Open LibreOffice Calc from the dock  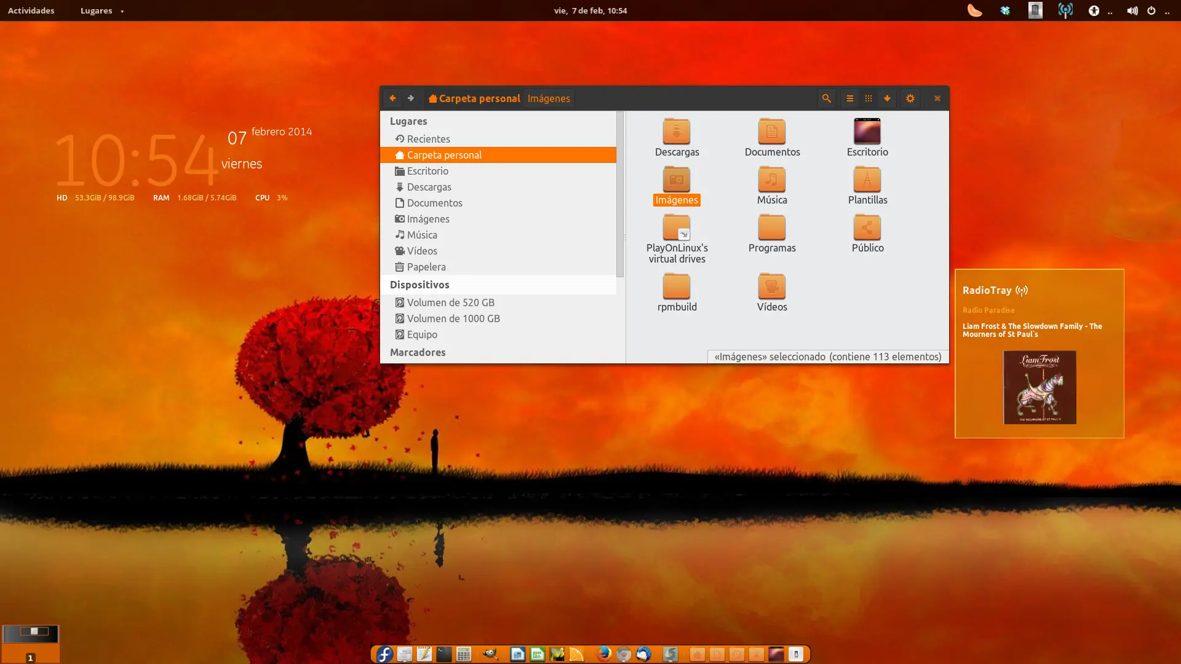[538, 655]
